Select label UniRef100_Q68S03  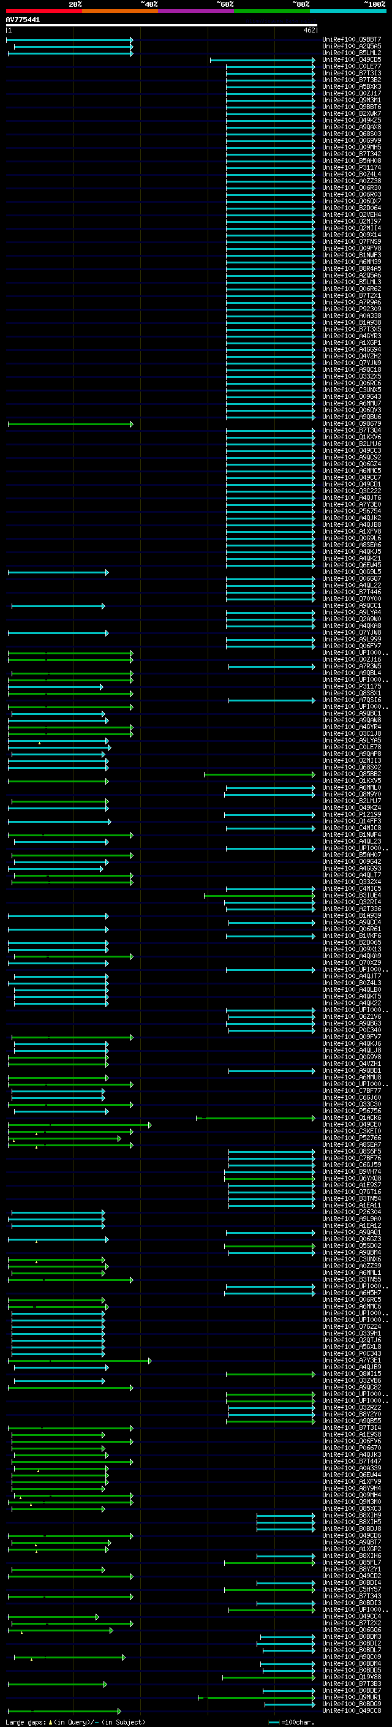tap(351, 134)
